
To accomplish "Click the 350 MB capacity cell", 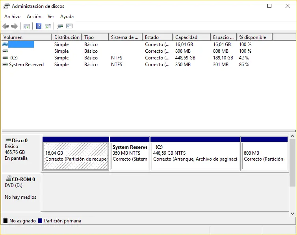I will pos(183,65).
